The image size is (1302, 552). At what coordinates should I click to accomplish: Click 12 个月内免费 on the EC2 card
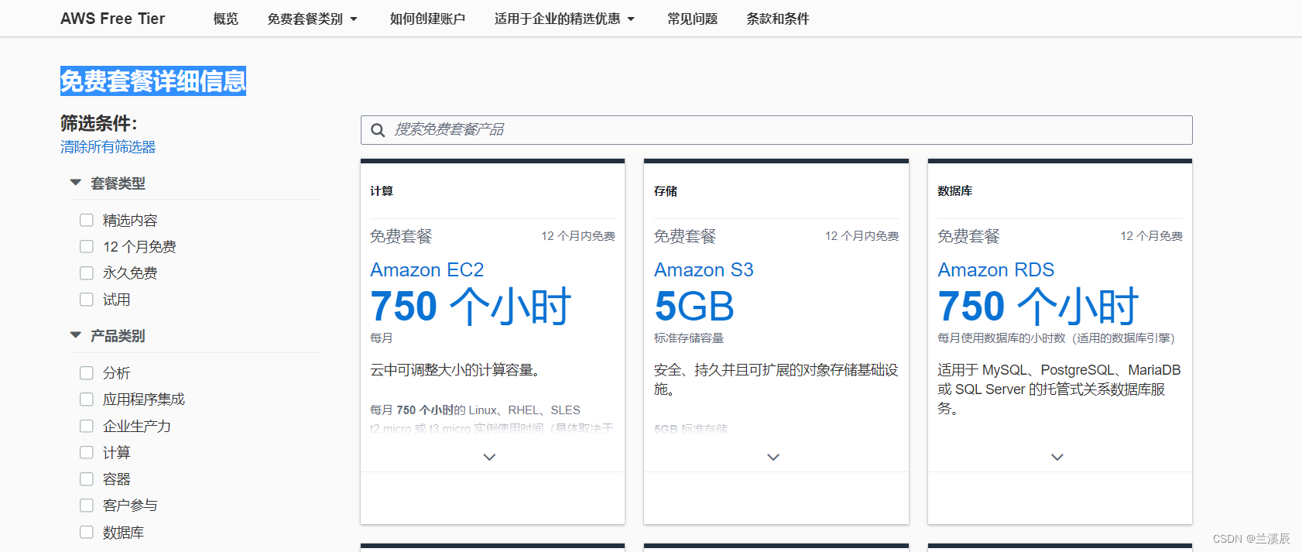point(578,236)
